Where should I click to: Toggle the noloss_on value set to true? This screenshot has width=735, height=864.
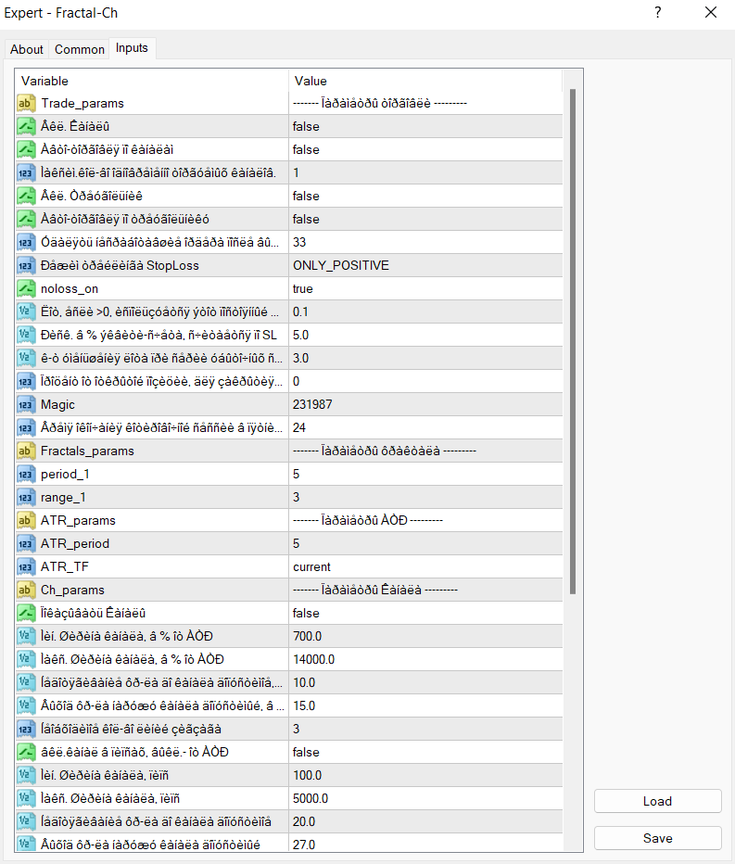[x=426, y=288]
